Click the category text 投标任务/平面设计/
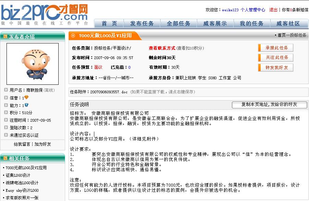 click(x=112, y=48)
